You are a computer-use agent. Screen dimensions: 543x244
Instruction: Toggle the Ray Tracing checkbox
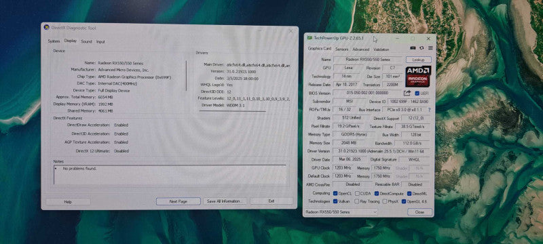point(358,201)
